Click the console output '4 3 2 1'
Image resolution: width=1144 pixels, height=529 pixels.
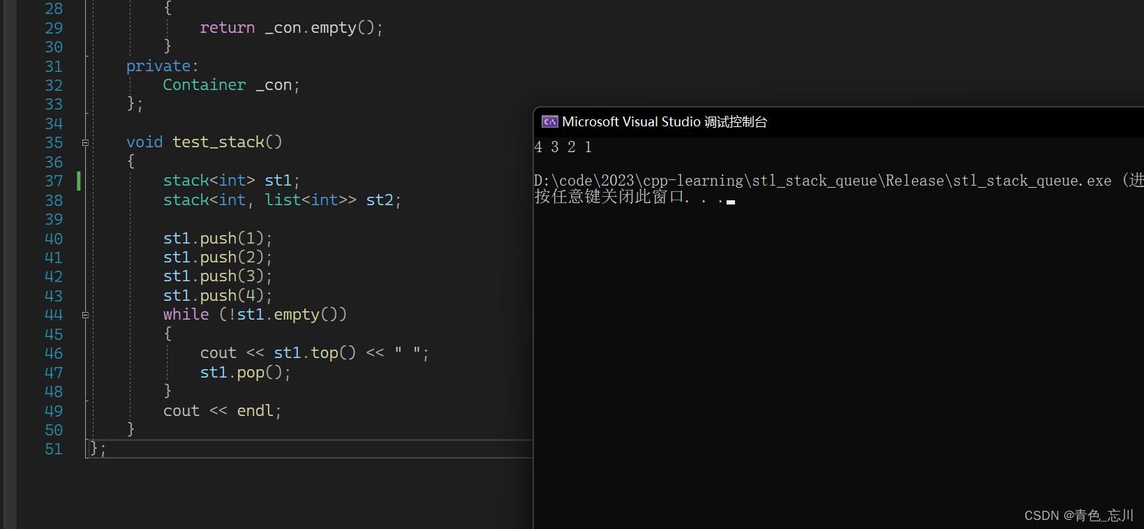click(x=563, y=147)
